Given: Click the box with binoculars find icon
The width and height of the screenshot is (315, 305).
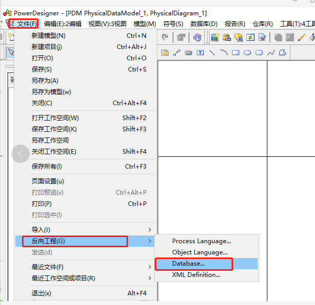Looking at the screenshot, I should click(239, 37).
